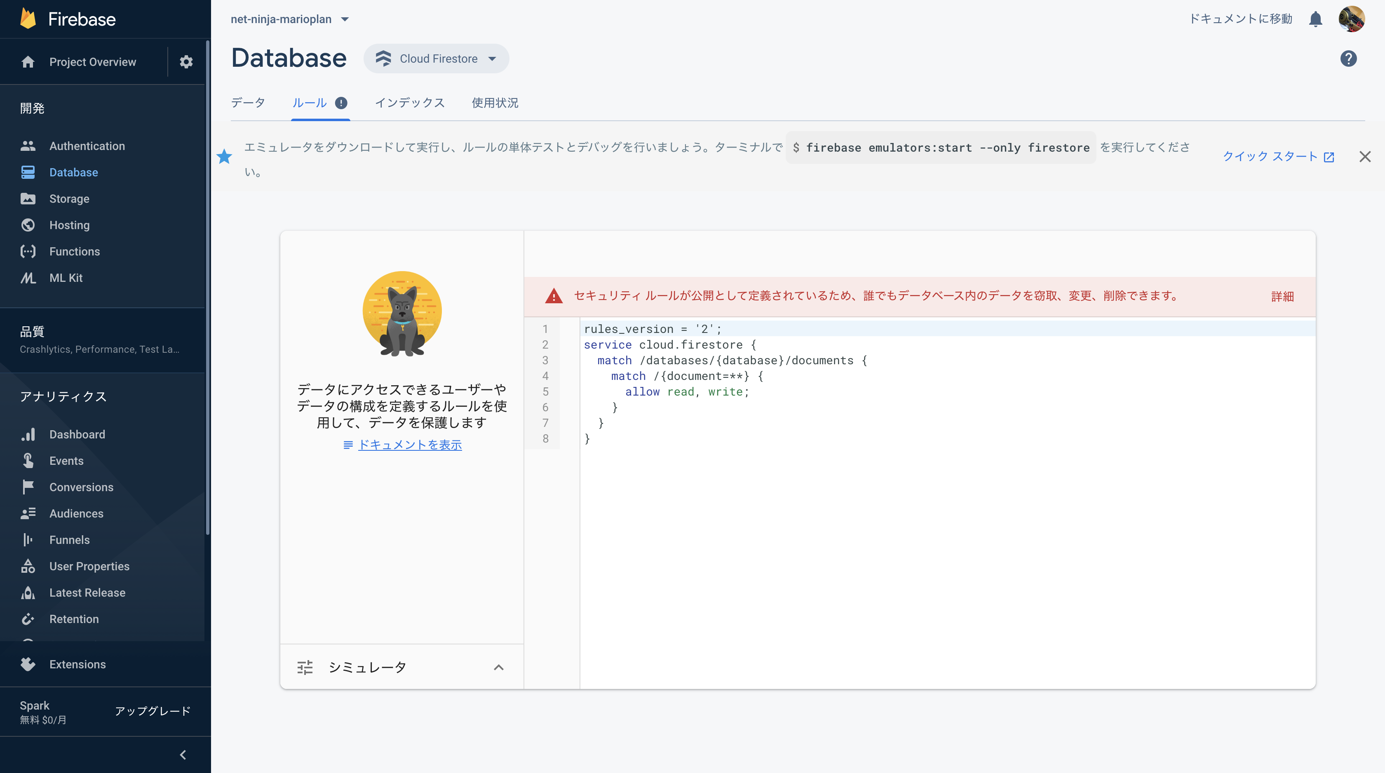Open Authentication section
This screenshot has width=1385, height=773.
point(87,145)
